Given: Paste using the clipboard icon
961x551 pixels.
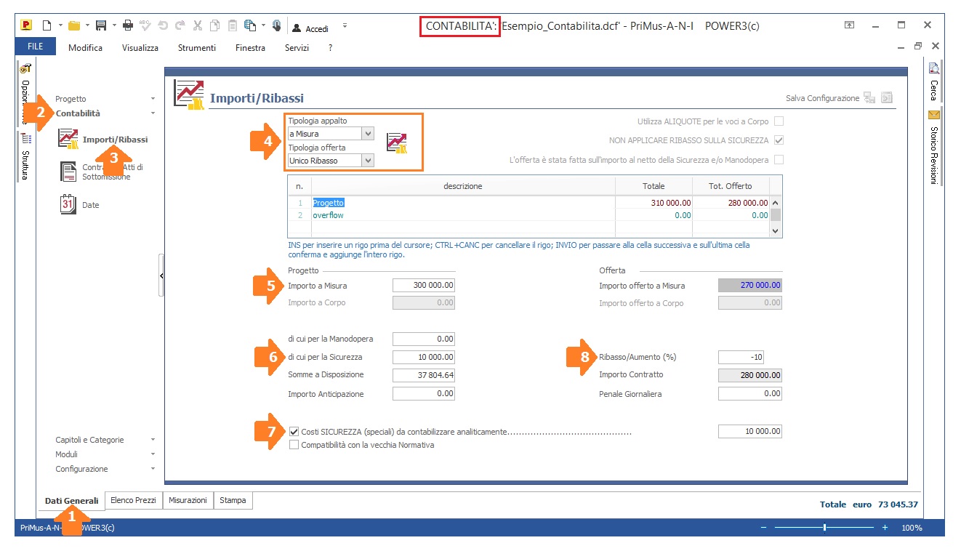Looking at the screenshot, I should point(232,25).
